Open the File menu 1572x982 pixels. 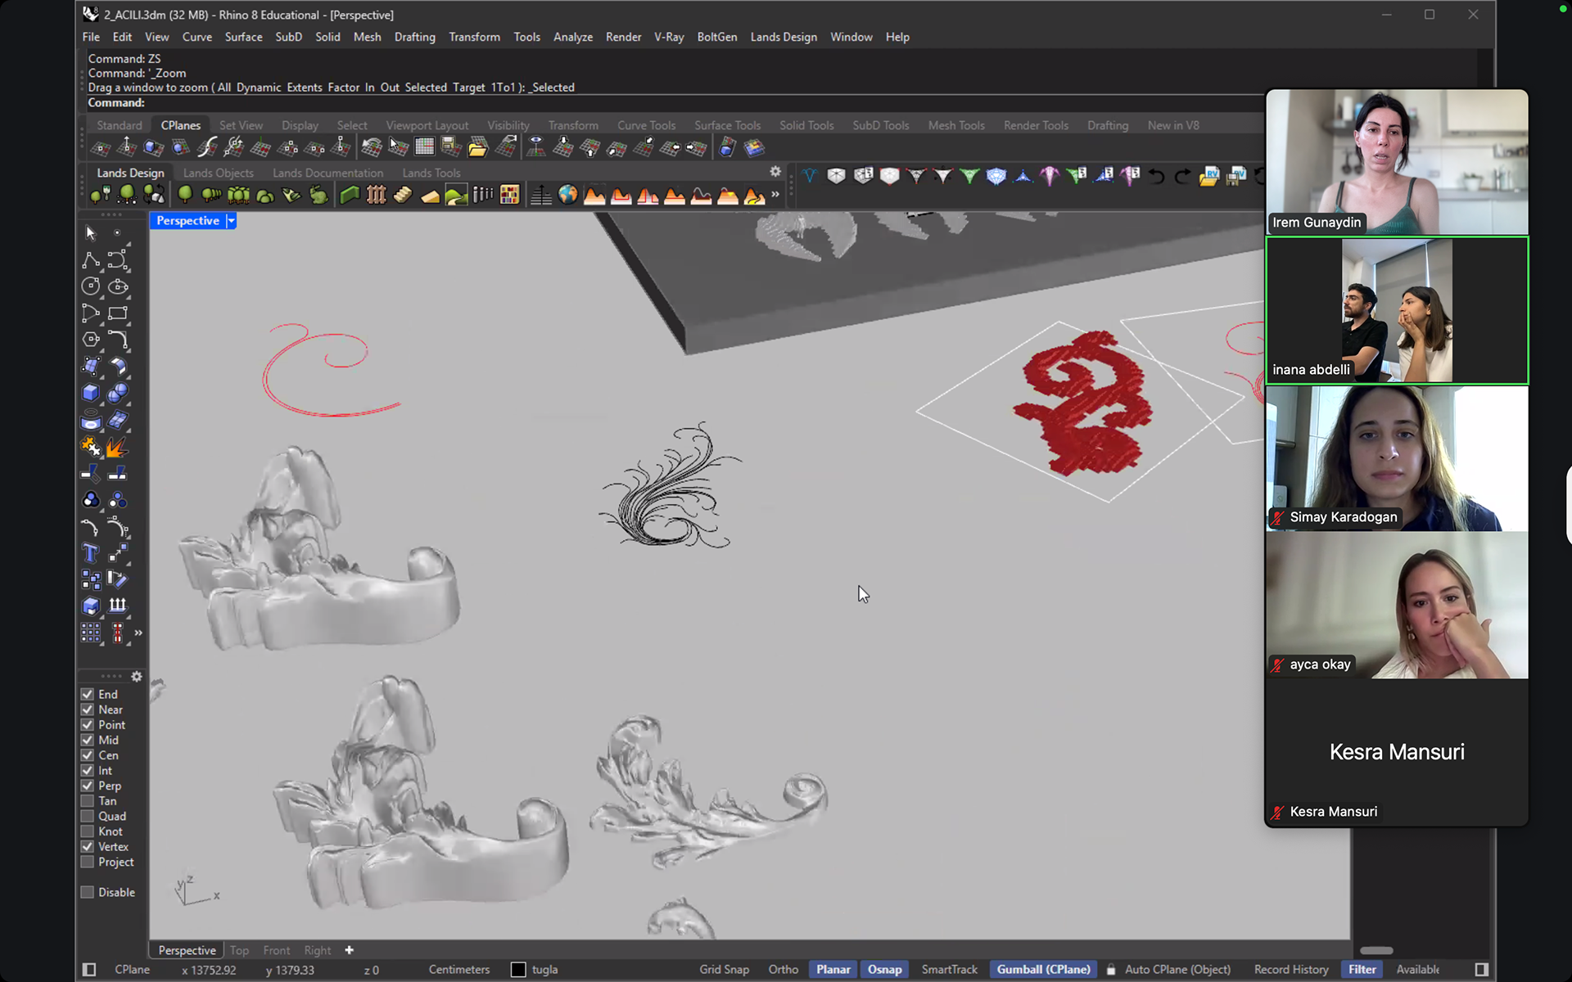[91, 37]
